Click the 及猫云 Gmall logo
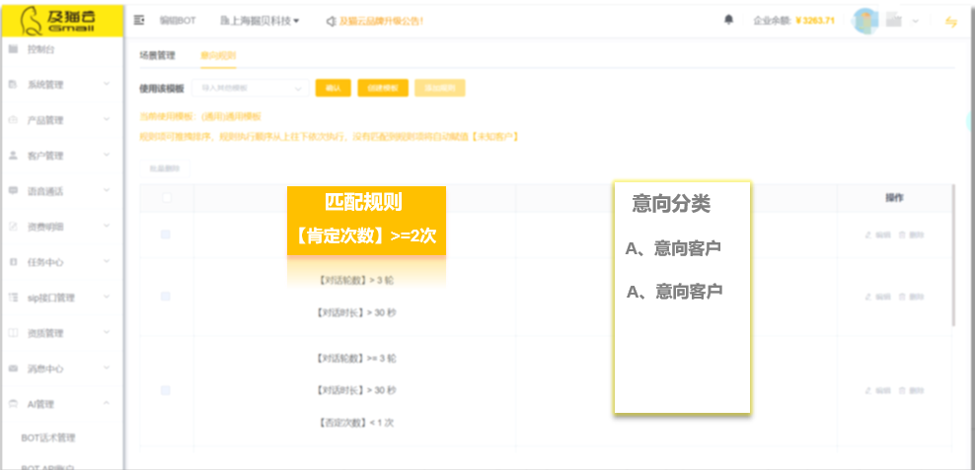This screenshot has width=975, height=470. pos(61,19)
